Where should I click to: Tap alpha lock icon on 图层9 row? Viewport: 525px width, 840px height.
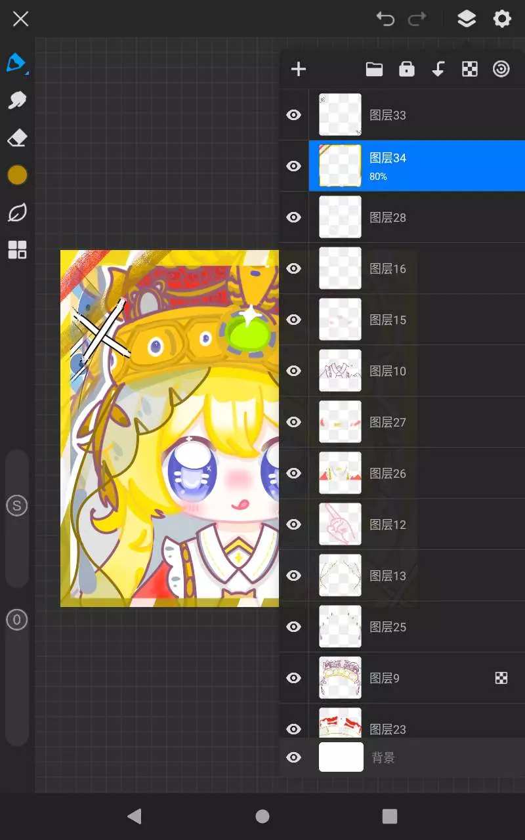coord(501,678)
